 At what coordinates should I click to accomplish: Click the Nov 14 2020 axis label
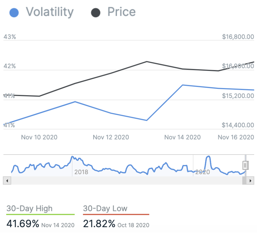[182, 137]
